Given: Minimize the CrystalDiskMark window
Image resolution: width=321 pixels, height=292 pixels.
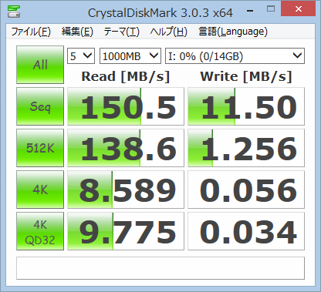Looking at the screenshot, I should pos(250,10).
